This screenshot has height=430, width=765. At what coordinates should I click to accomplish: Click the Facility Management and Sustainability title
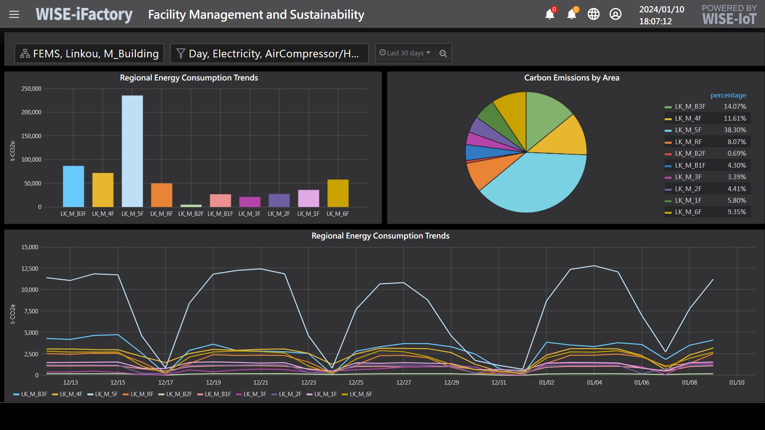[256, 15]
